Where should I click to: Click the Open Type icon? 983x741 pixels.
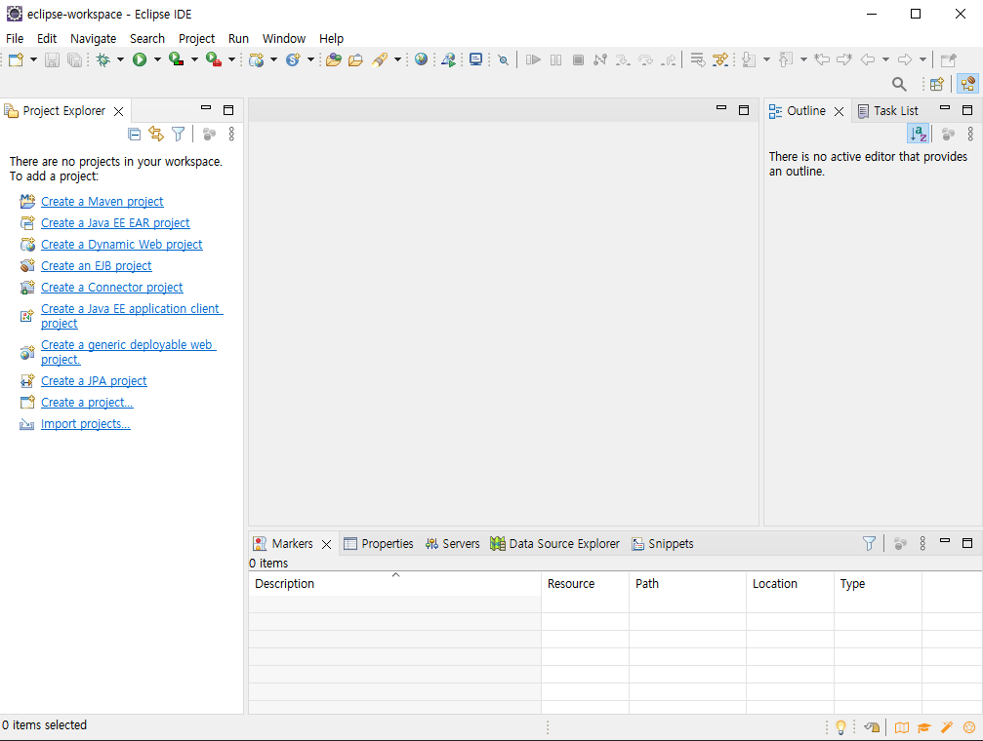pyautogui.click(x=334, y=59)
